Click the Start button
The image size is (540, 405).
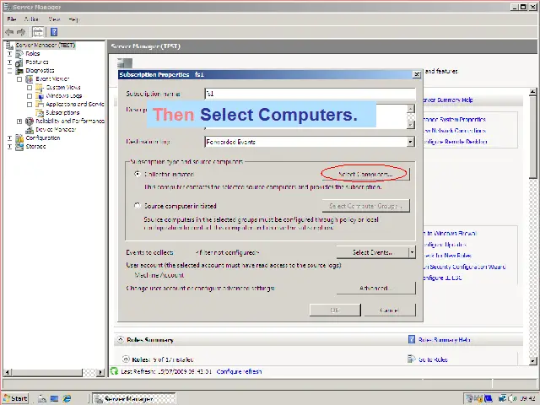pyautogui.click(x=15, y=398)
